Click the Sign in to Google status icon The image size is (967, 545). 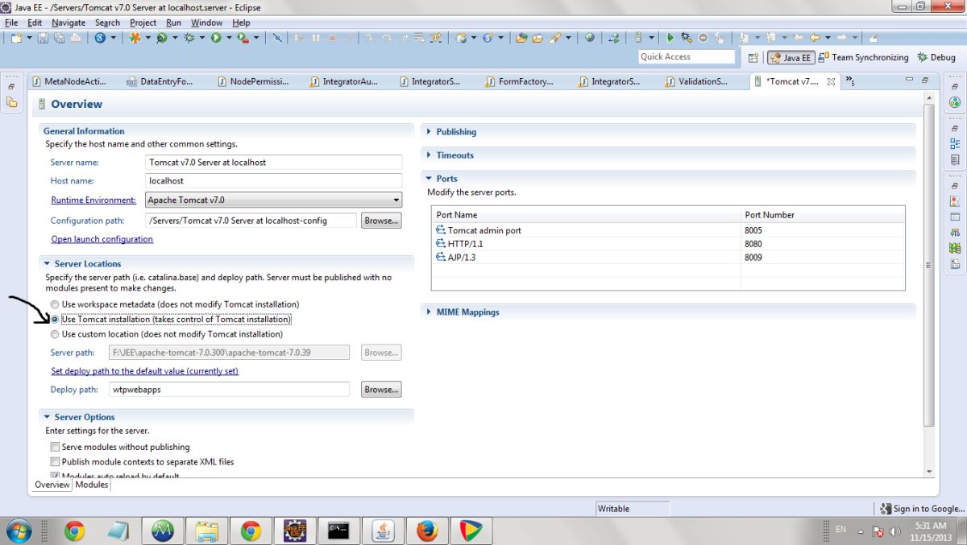click(886, 508)
